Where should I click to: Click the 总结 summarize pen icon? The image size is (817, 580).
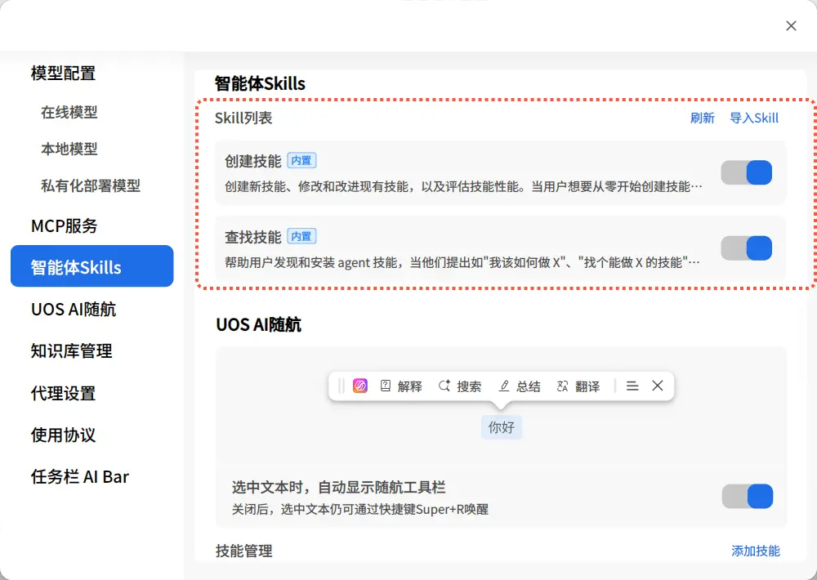point(504,386)
